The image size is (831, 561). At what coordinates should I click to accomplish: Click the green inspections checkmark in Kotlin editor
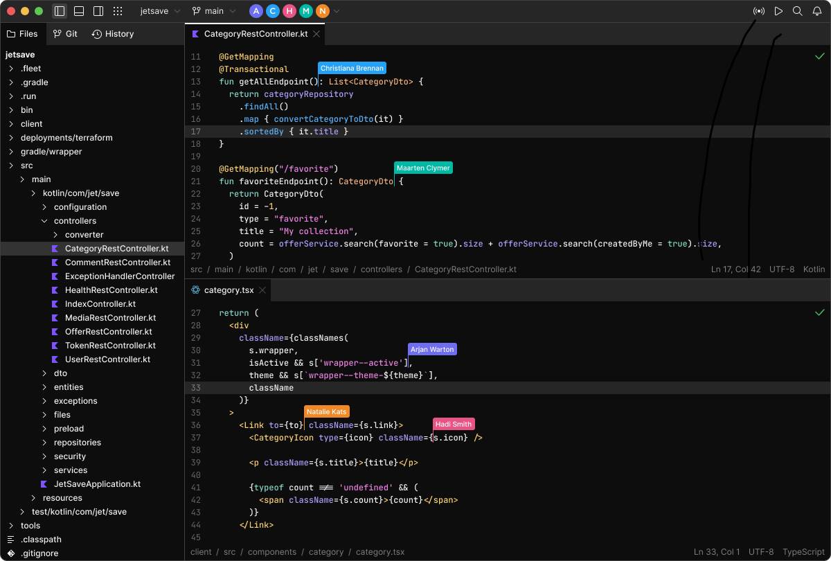coord(820,55)
